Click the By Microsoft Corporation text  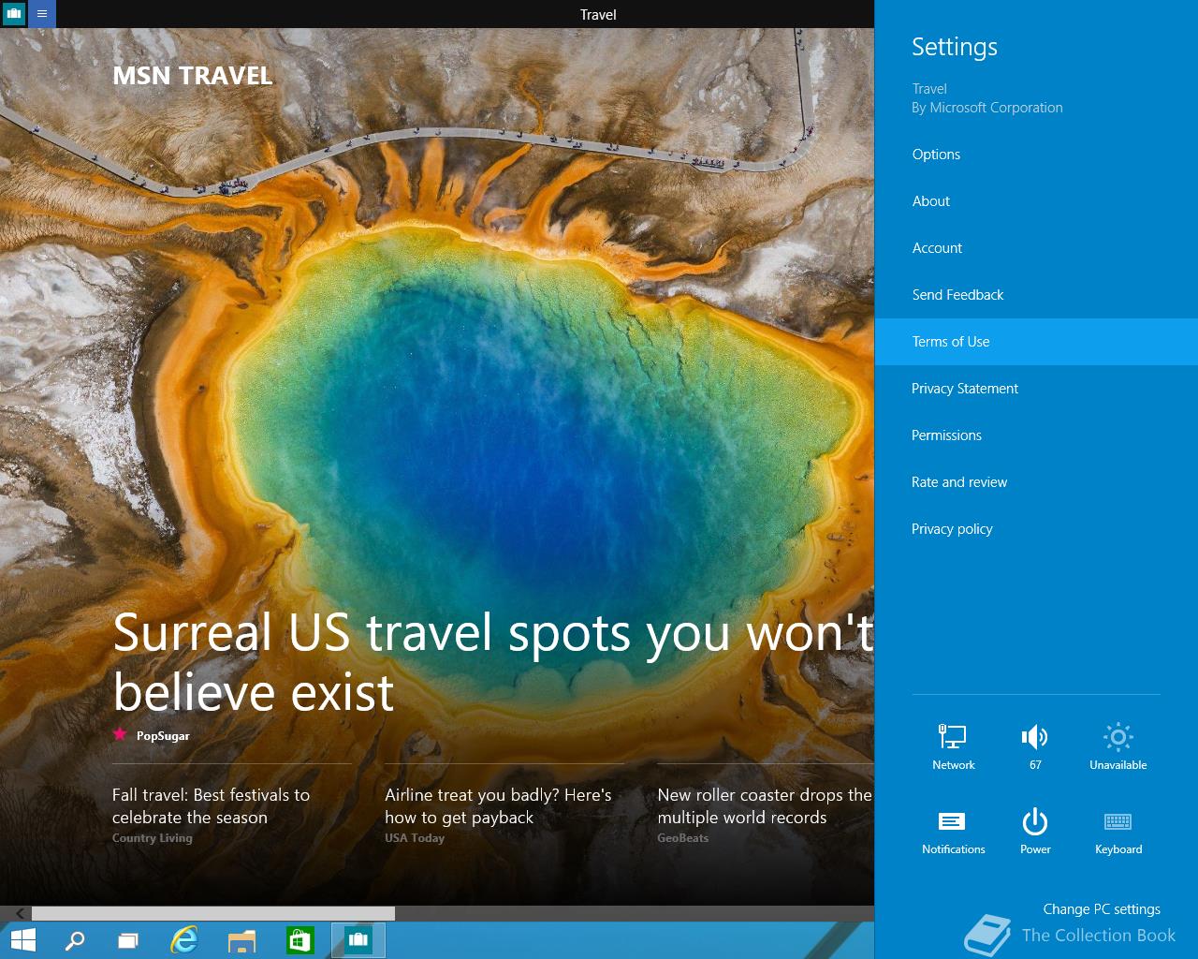point(987,108)
